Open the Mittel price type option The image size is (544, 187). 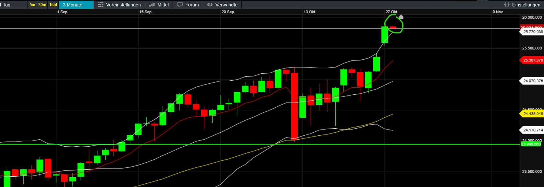(159, 5)
